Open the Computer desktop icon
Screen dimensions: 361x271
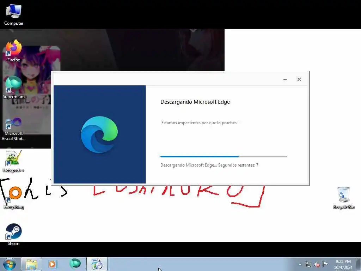click(x=14, y=15)
